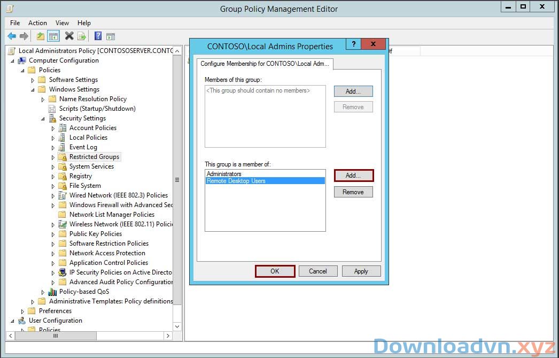Click the tree's horizontal scrollbar left arrow
The width and height of the screenshot is (559, 358).
11,336
